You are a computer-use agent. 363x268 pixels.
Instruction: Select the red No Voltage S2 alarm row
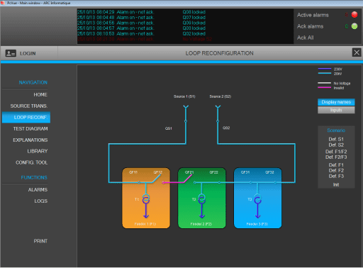pos(185,39)
